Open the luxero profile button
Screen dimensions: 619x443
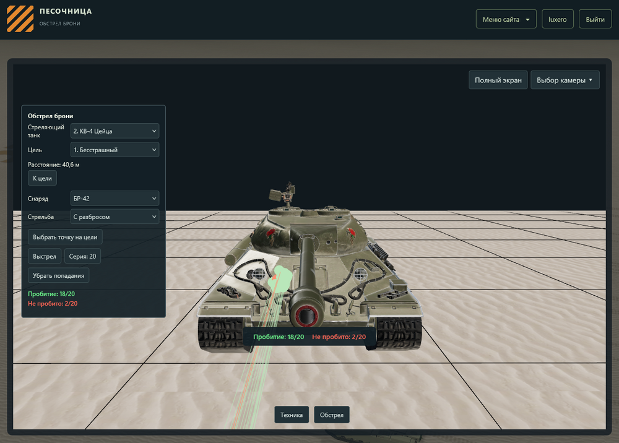pos(558,19)
